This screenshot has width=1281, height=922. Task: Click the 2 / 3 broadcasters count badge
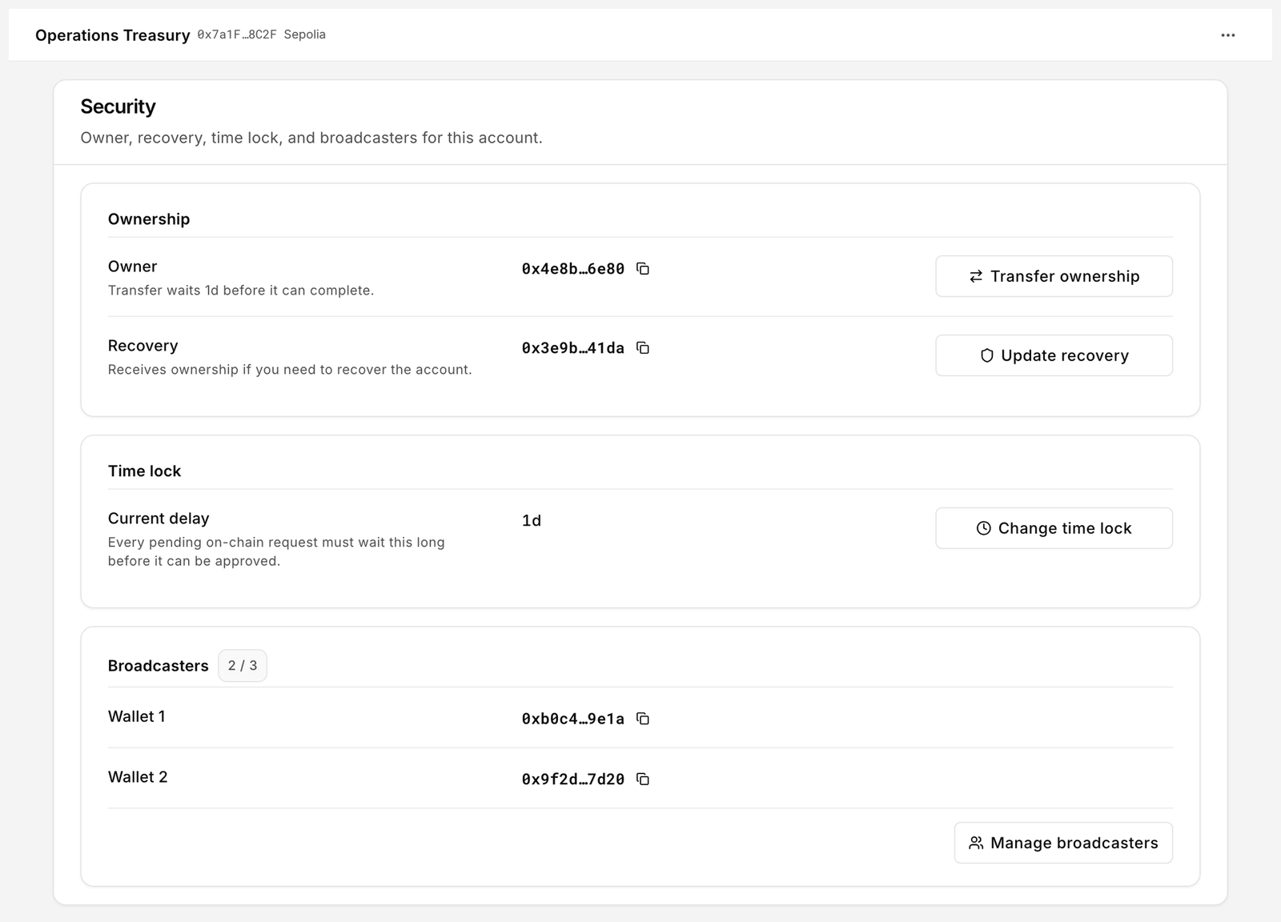pos(243,666)
